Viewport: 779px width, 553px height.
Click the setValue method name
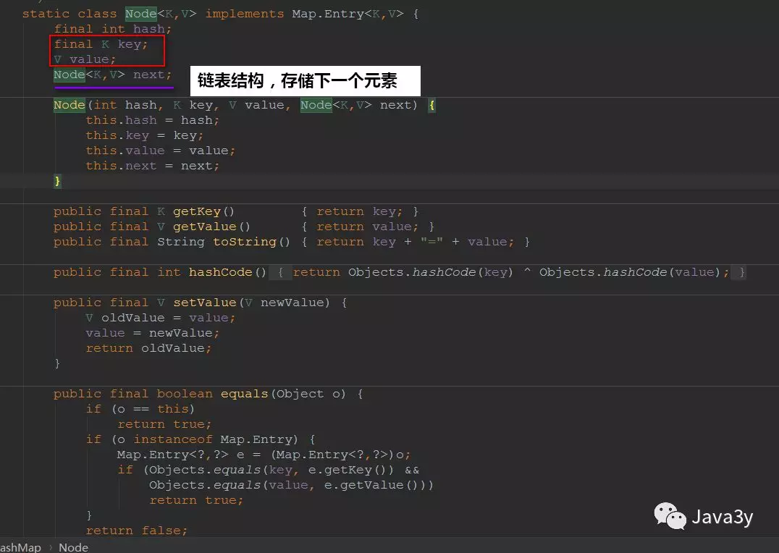coord(205,303)
